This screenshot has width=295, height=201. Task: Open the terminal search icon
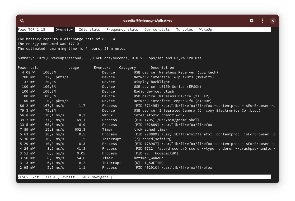pyautogui.click(x=22, y=21)
